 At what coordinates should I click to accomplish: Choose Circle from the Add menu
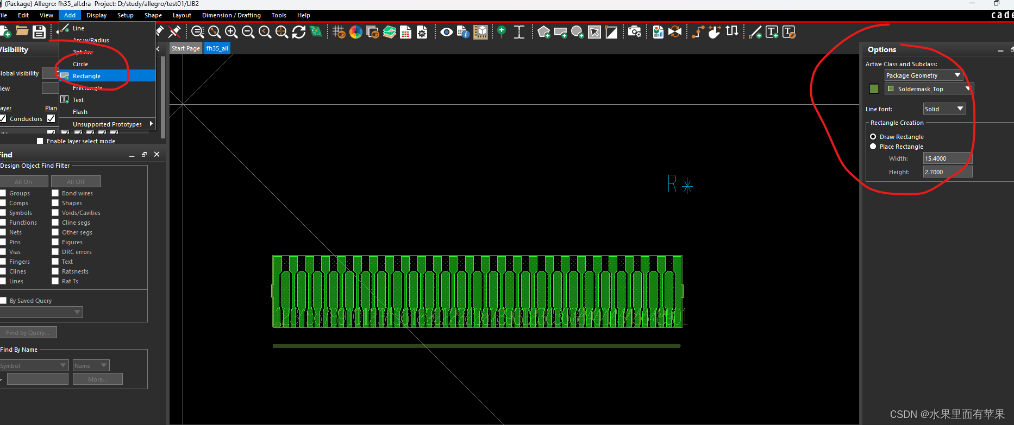(x=80, y=64)
